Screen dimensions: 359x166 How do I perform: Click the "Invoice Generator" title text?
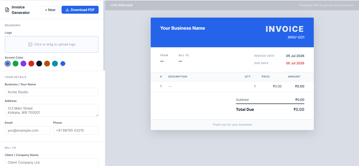coord(21,10)
